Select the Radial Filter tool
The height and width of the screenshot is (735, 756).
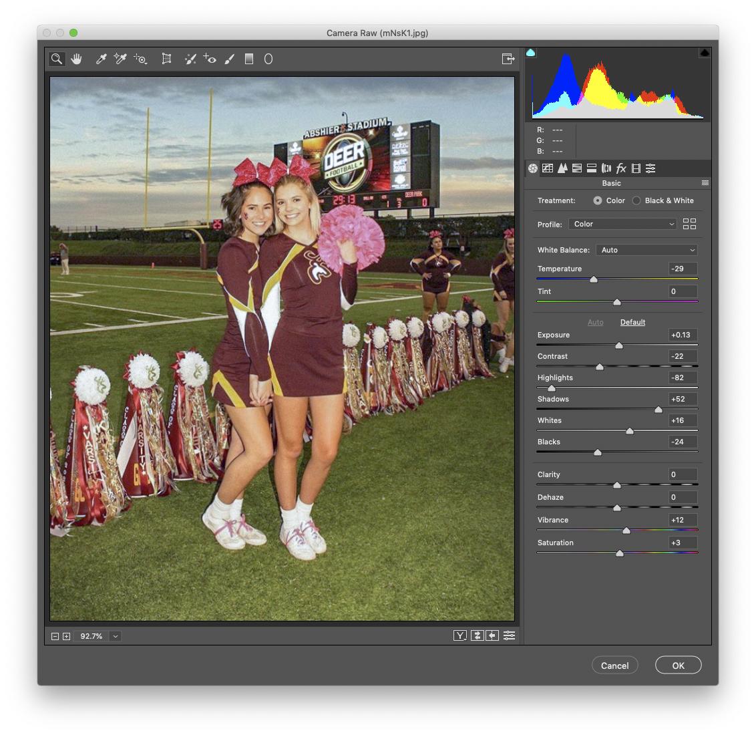point(268,59)
